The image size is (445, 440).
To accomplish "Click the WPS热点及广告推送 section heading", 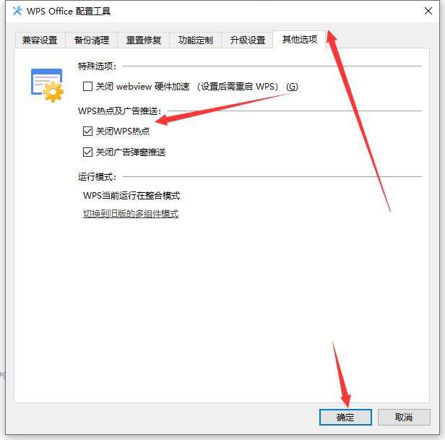I will point(119,111).
